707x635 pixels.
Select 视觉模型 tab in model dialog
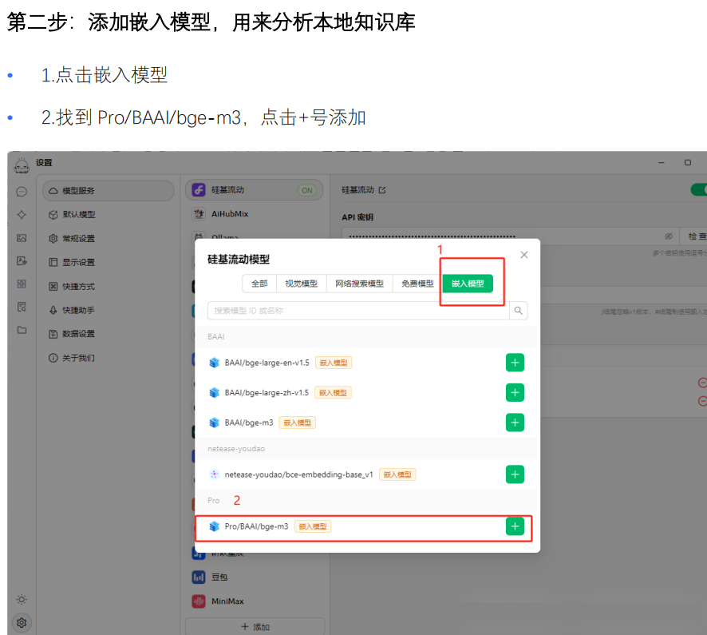pyautogui.click(x=301, y=284)
